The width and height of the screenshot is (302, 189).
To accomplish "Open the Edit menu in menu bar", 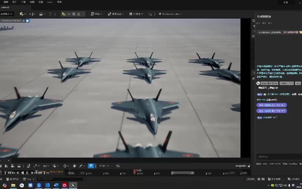I will tap(6, 2).
